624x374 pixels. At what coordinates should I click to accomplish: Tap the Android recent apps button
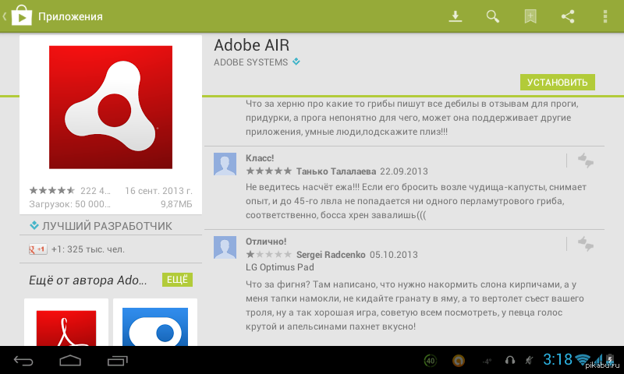coord(118,361)
